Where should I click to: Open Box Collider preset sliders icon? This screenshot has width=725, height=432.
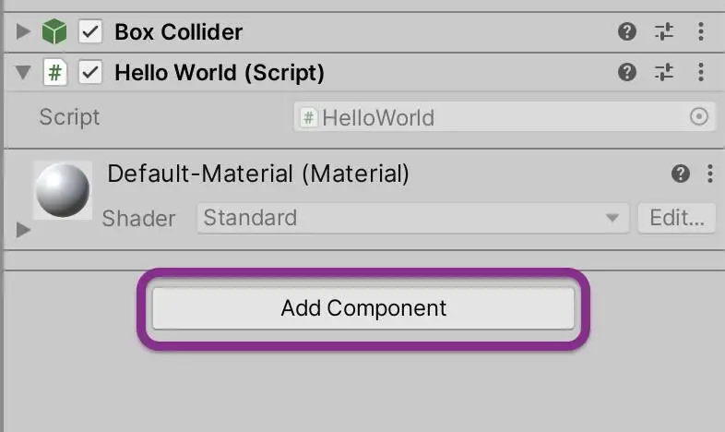(664, 32)
